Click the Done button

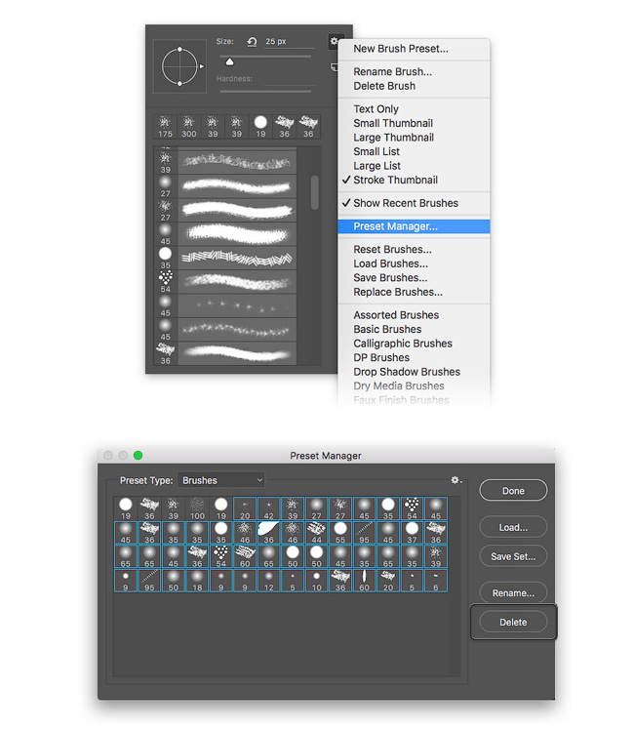point(513,491)
